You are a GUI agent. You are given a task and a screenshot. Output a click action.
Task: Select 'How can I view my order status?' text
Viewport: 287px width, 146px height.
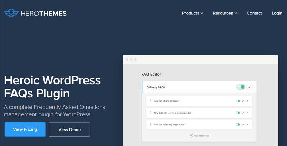point(169,125)
